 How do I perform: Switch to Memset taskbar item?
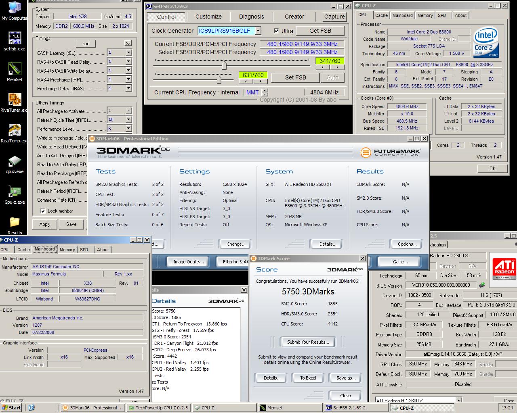(x=290, y=408)
